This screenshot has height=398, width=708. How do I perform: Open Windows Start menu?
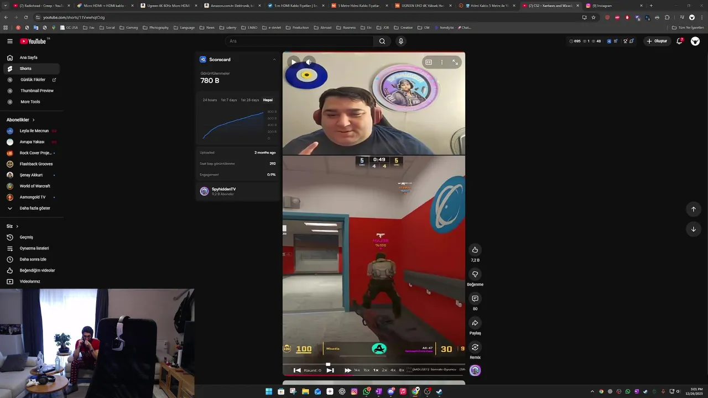click(x=269, y=391)
